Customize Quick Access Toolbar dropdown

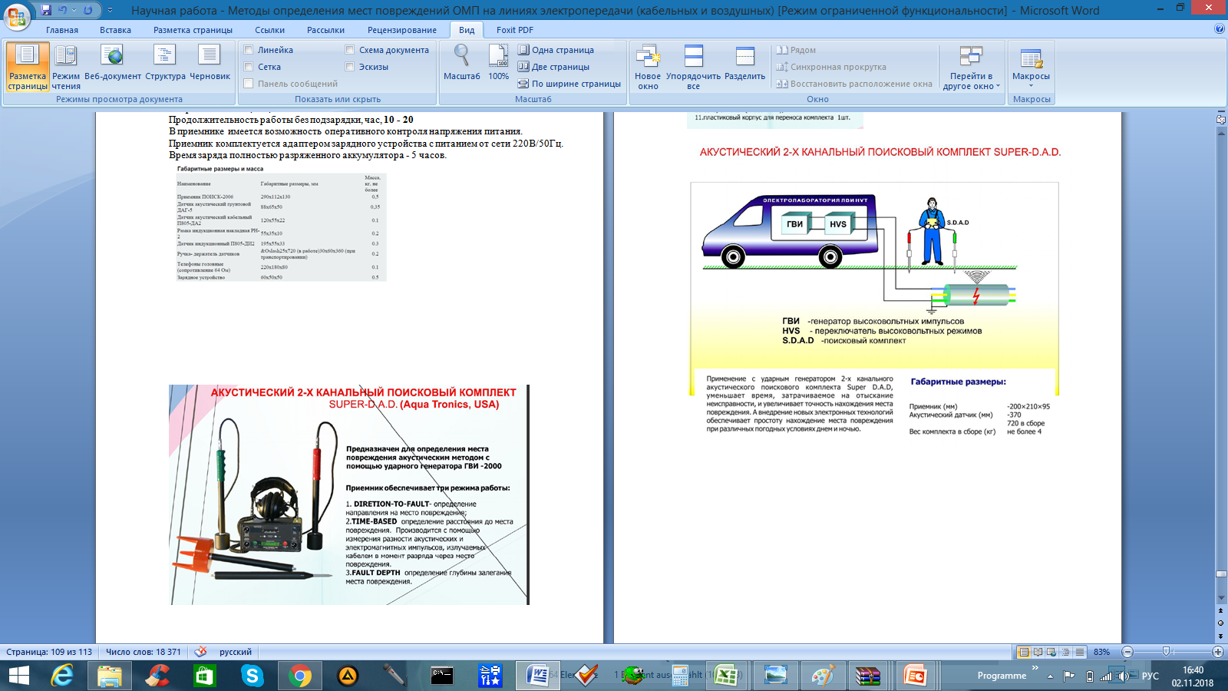click(x=110, y=10)
